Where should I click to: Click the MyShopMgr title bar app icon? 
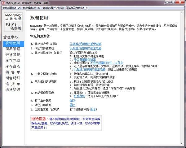[x=3, y=2]
